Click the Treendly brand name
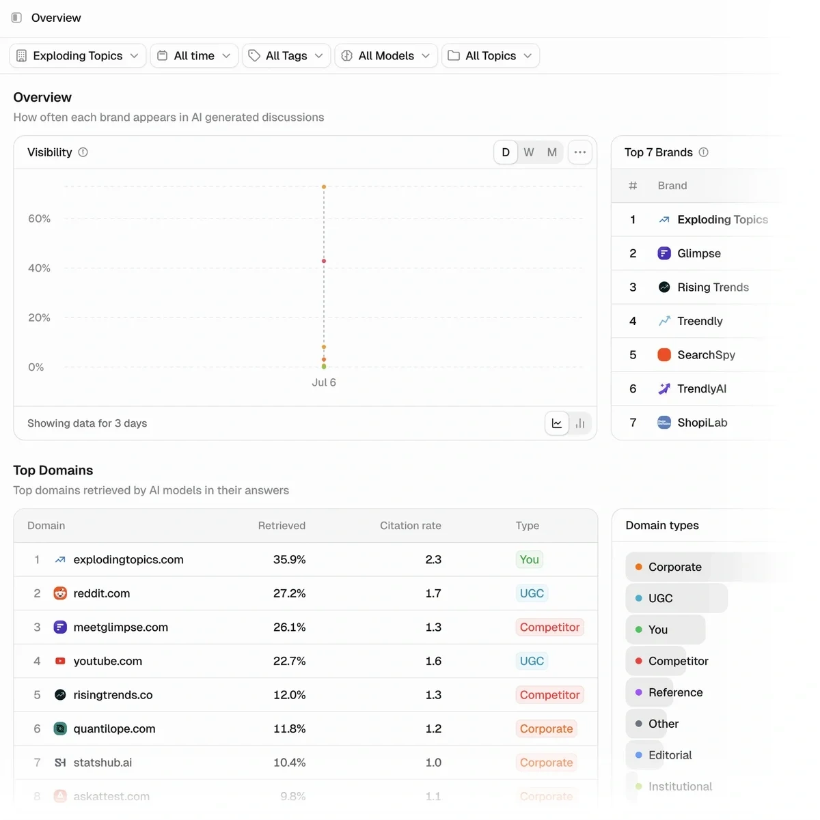Viewport: 820px width, 820px height. [700, 321]
